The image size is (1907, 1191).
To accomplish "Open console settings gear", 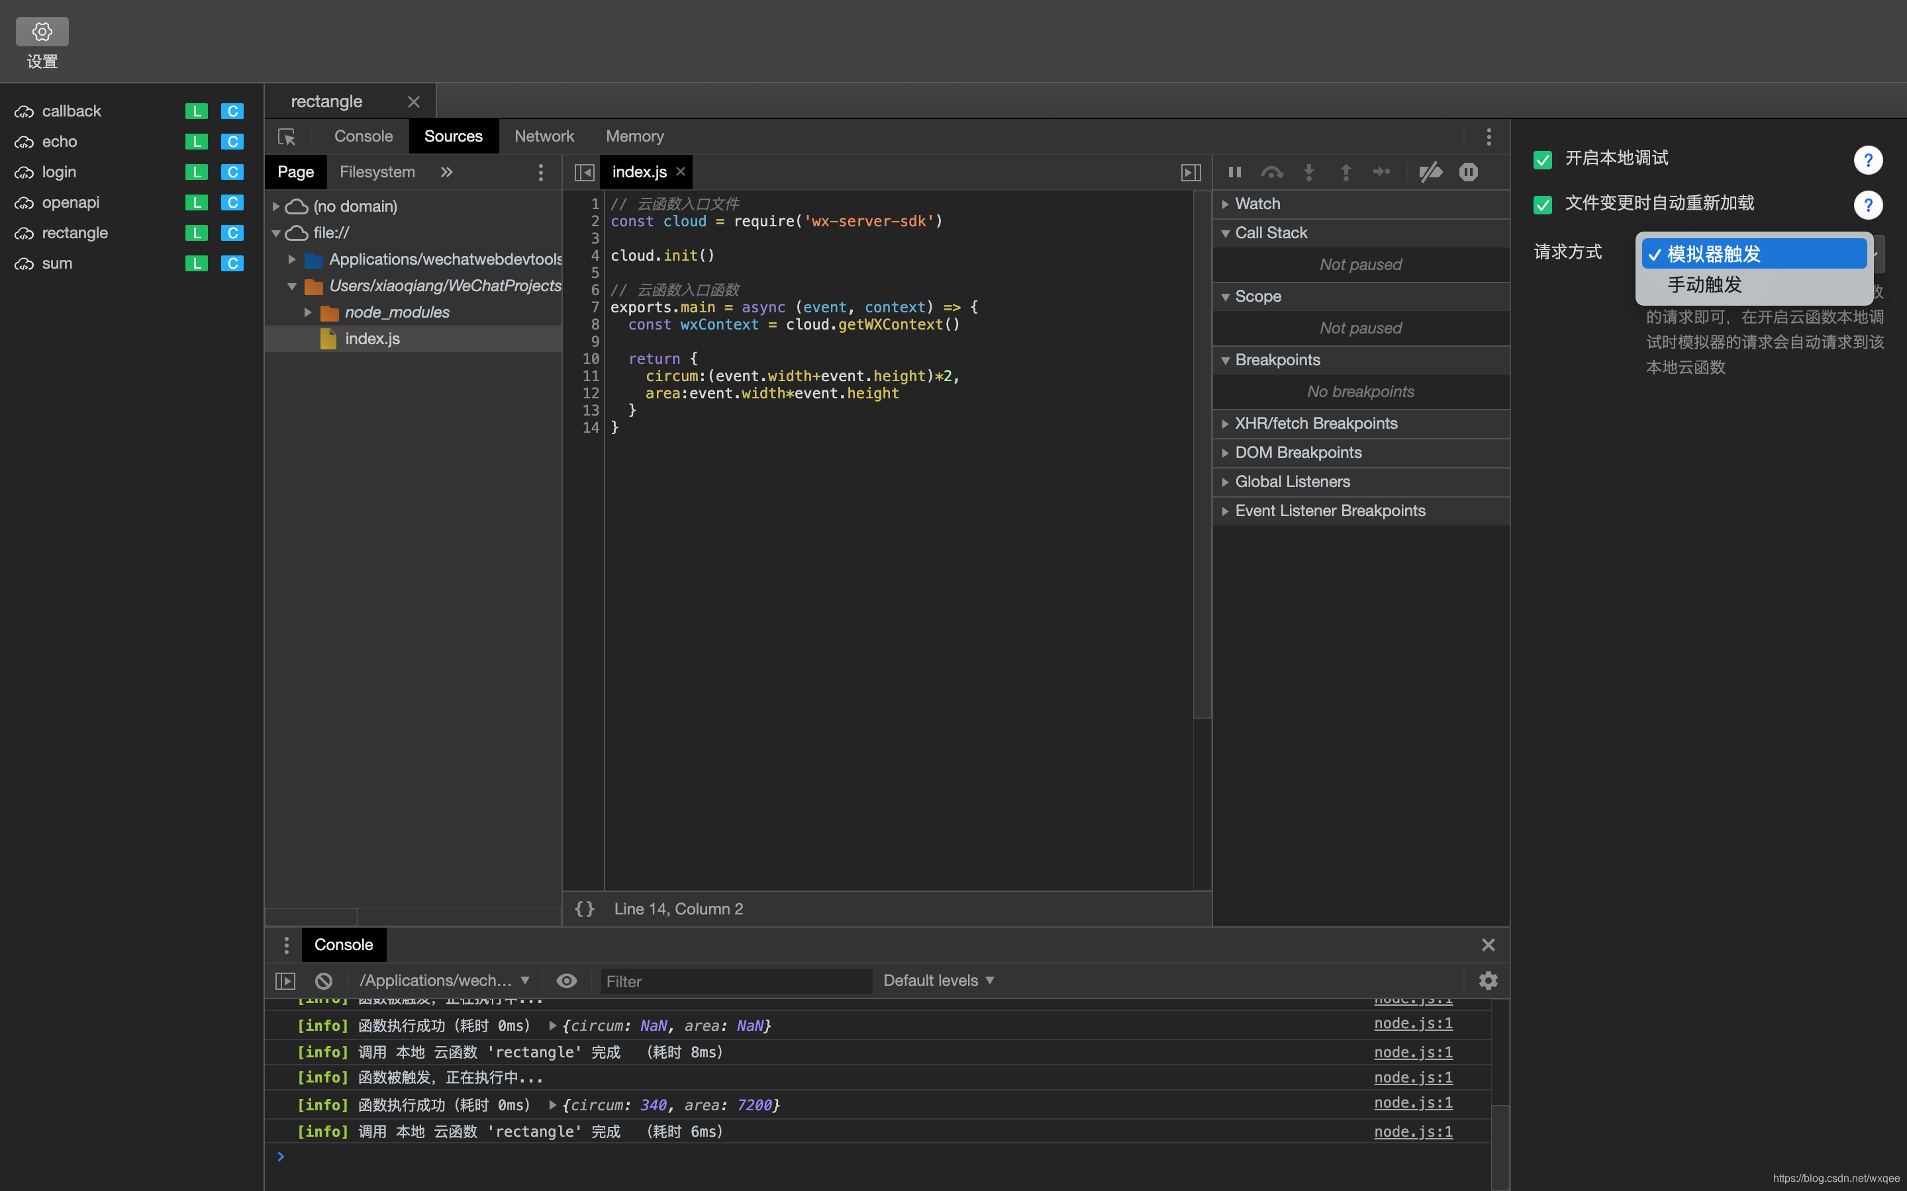I will pyautogui.click(x=1488, y=981).
